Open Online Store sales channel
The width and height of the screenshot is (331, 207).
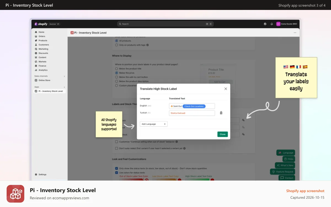click(44, 80)
